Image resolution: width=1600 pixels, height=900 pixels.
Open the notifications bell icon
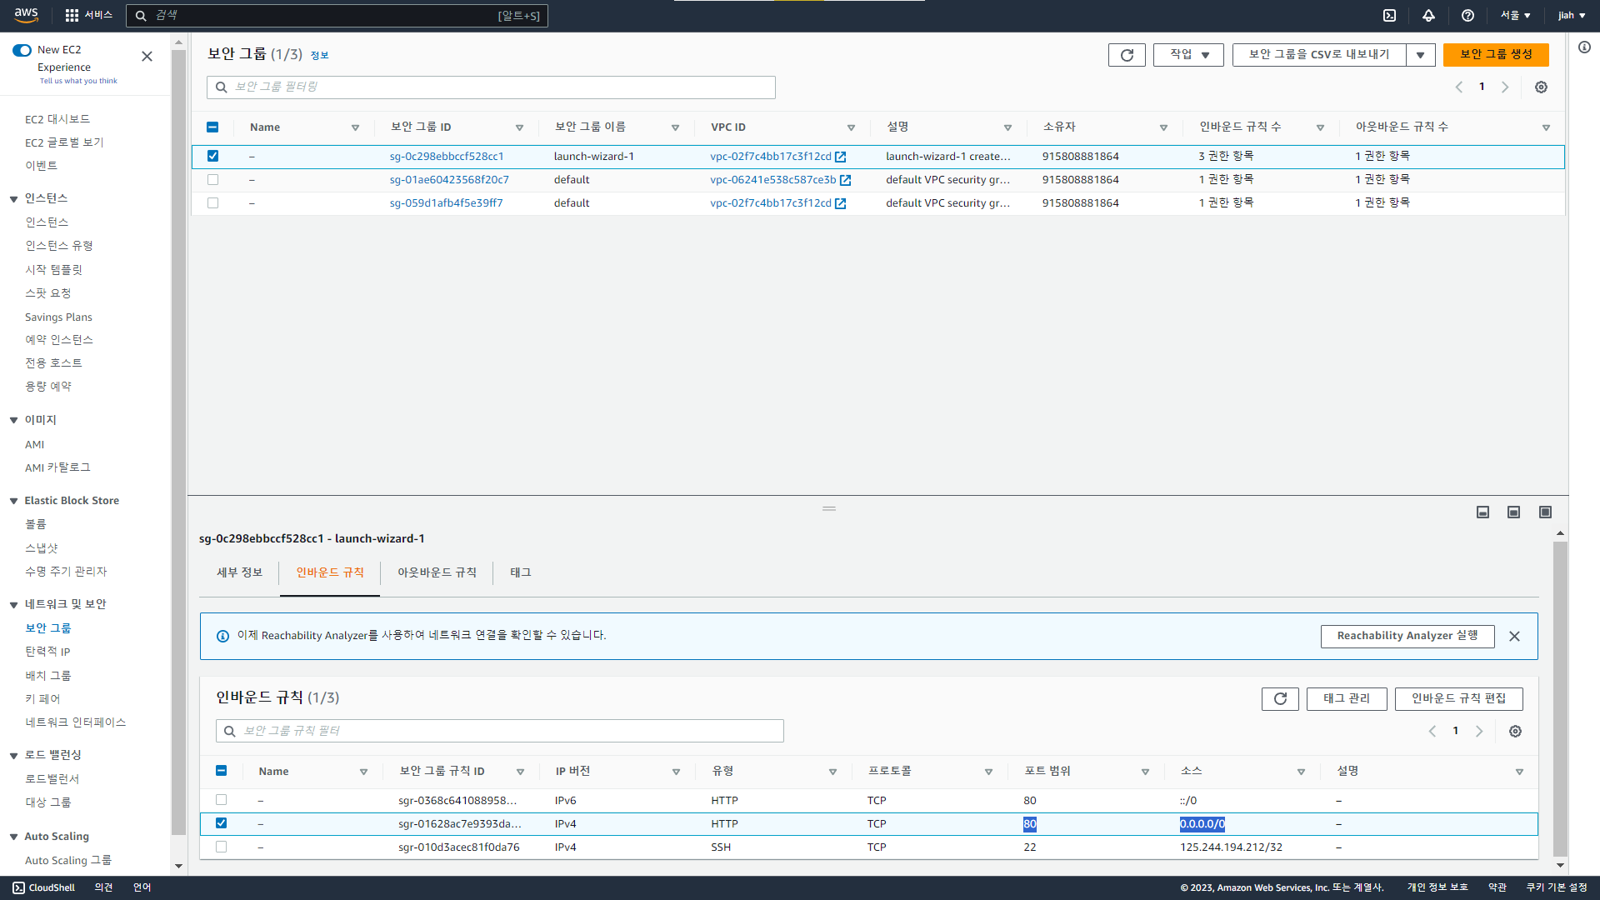(x=1428, y=15)
